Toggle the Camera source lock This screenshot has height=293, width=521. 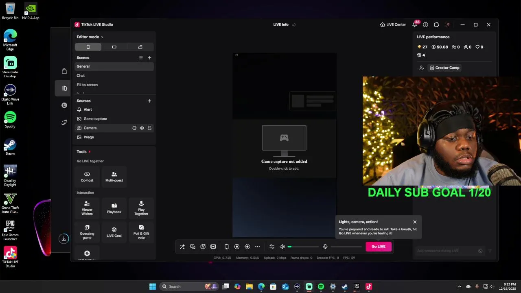(x=149, y=128)
